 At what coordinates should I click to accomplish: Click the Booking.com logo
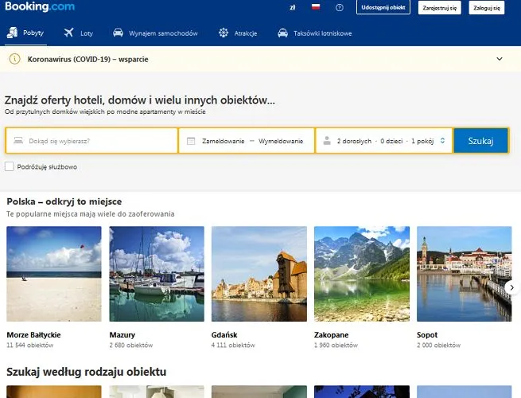pyautogui.click(x=40, y=6)
